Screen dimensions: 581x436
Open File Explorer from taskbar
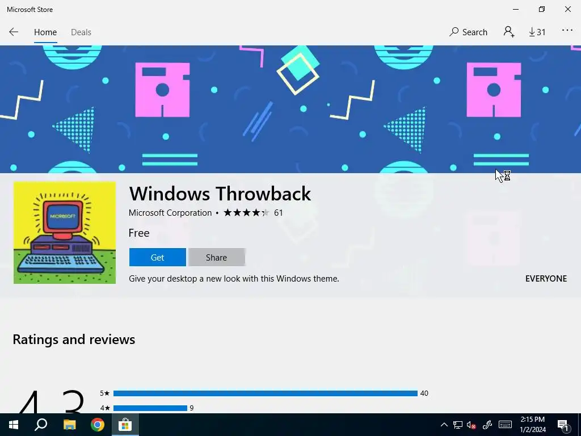tap(69, 425)
